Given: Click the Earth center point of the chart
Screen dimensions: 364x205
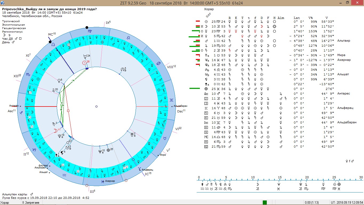Looking at the screenshot, I should click(96, 107).
